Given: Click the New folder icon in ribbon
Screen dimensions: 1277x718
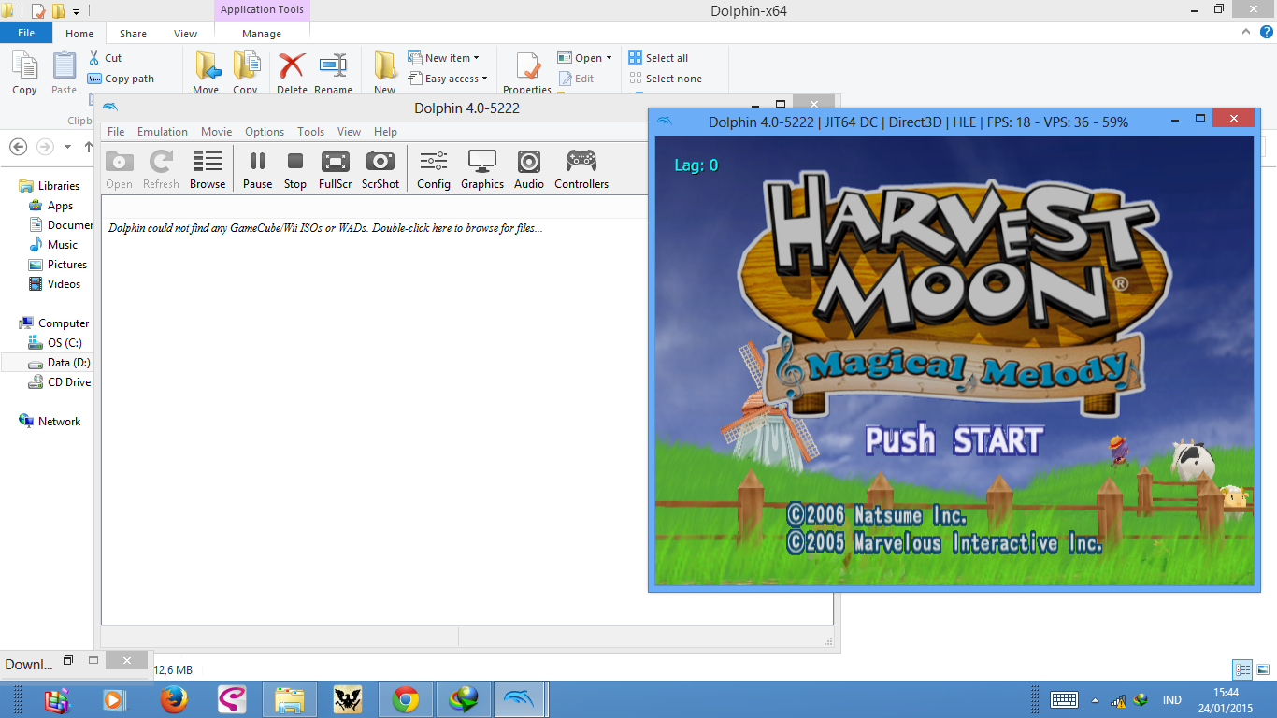Looking at the screenshot, I should click(385, 73).
